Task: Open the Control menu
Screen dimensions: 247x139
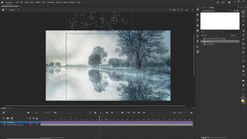Action: [59, 2]
